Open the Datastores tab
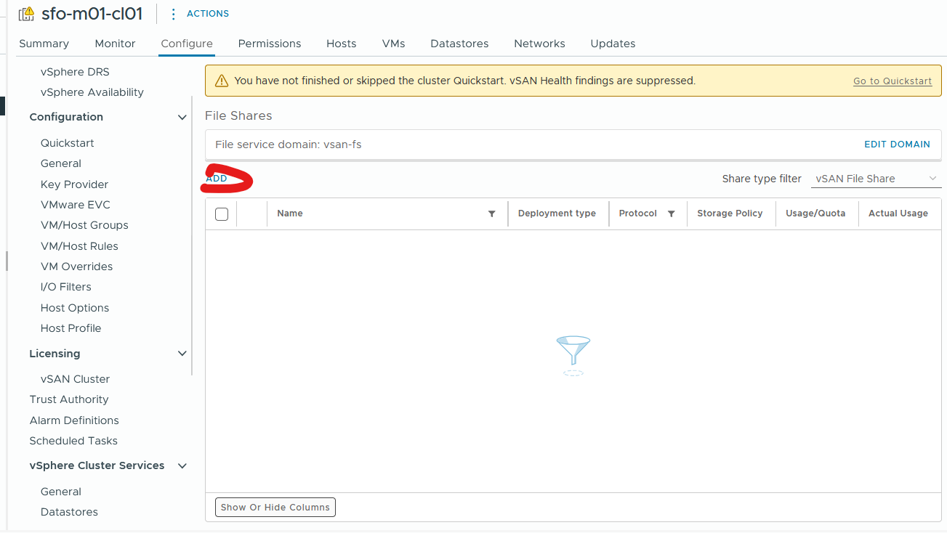947x533 pixels. [x=459, y=44]
